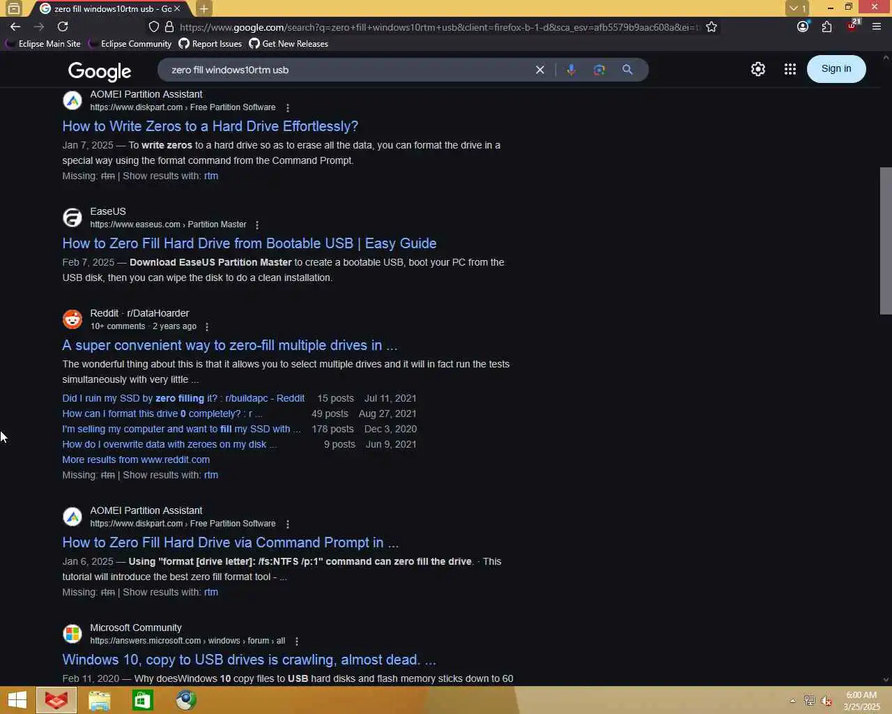Reload the current Google page
The image size is (892, 714).
(63, 26)
